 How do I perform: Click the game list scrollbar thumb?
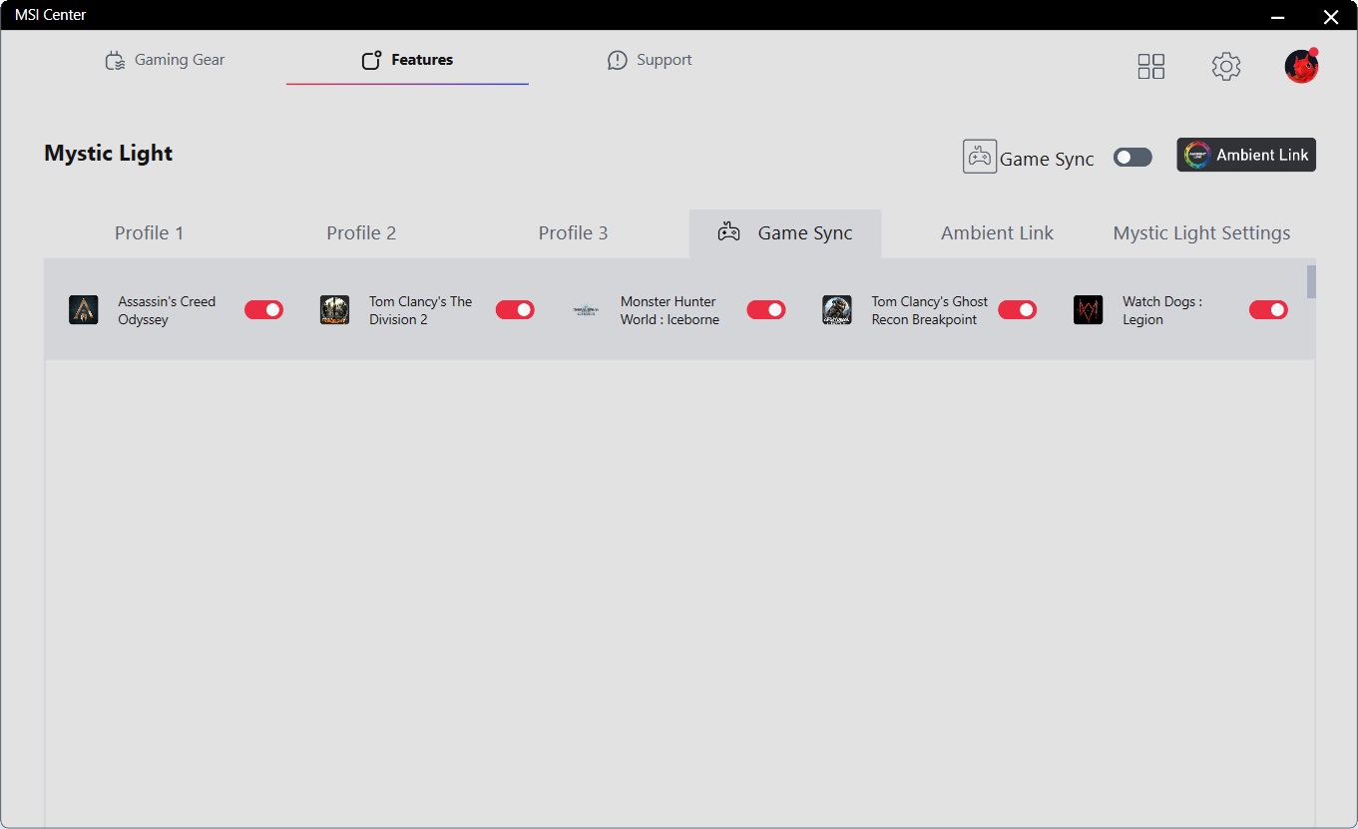pos(1311,281)
